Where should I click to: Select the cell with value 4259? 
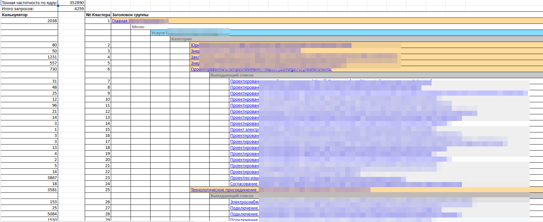coord(71,9)
